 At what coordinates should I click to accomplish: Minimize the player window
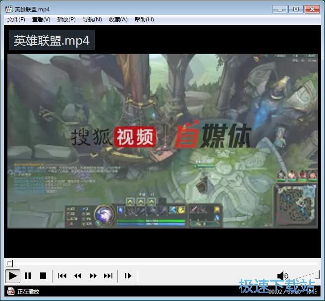[279, 9]
